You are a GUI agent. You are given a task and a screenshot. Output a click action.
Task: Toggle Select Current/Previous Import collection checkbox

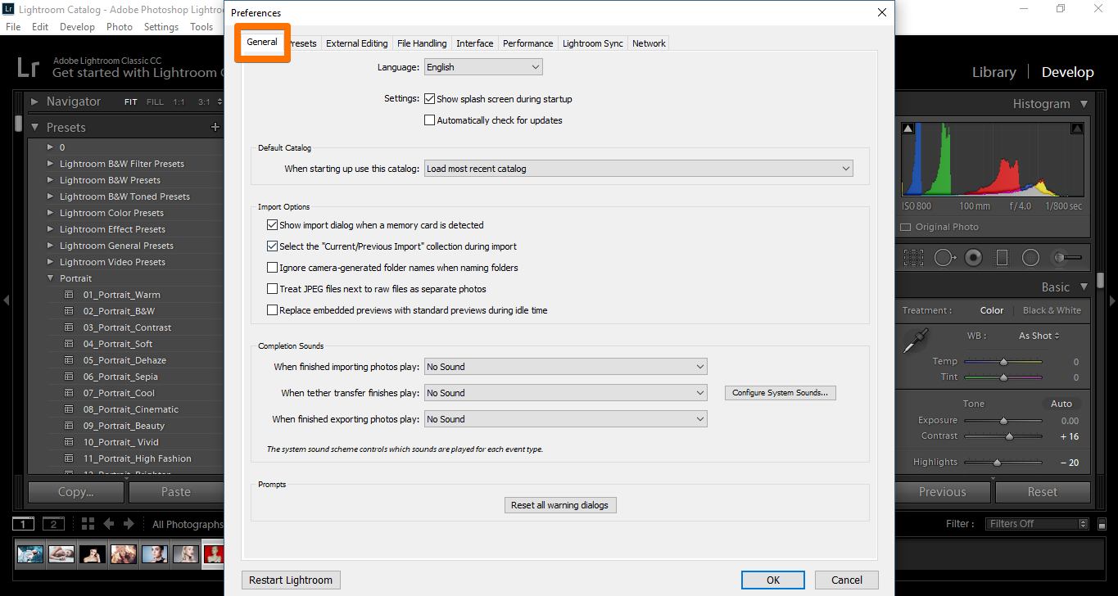pos(272,246)
